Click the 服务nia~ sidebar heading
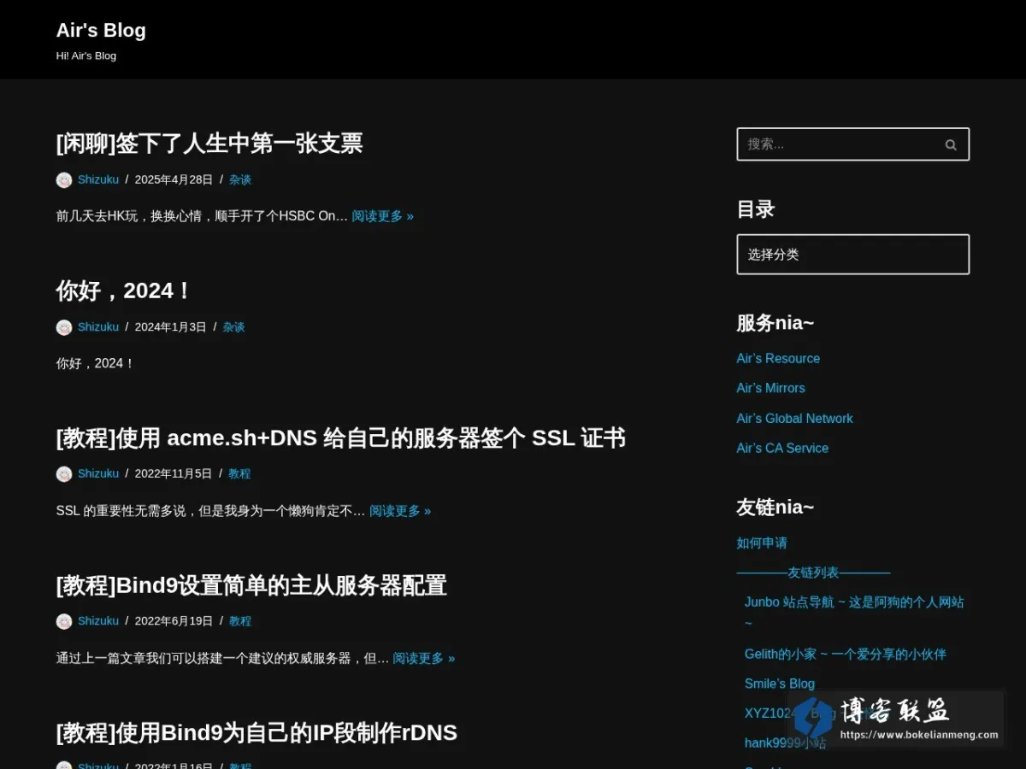The height and width of the screenshot is (769, 1026). [x=775, y=323]
